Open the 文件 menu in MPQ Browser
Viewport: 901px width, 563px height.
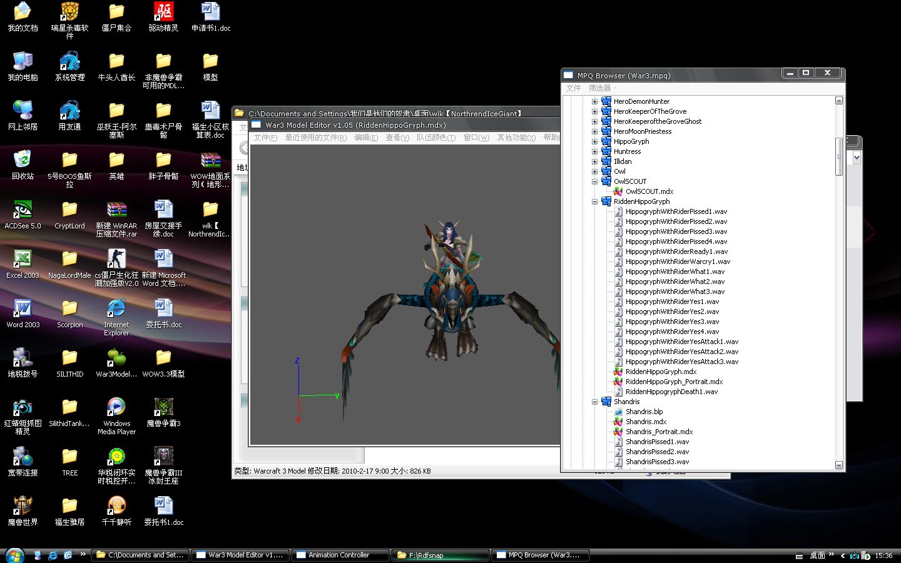tap(573, 88)
